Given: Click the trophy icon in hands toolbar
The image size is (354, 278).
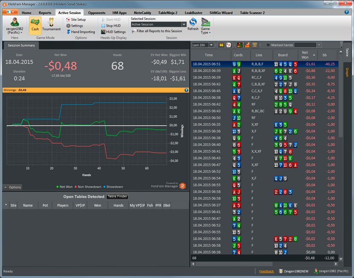Looking at the screenshot, I should [x=254, y=45].
